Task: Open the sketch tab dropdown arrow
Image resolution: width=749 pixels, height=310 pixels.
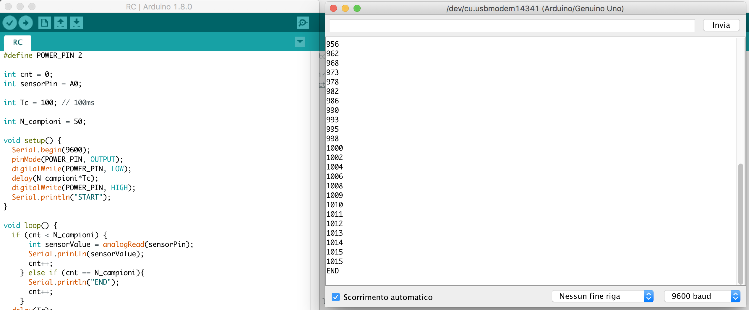Action: (x=300, y=42)
